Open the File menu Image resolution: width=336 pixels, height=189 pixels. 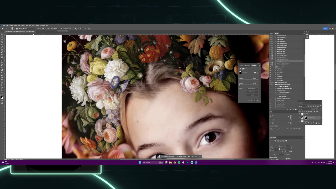[x=4, y=25]
